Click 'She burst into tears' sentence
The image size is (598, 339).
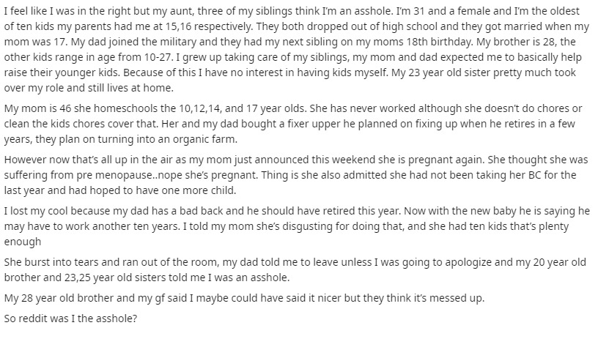click(x=111, y=262)
